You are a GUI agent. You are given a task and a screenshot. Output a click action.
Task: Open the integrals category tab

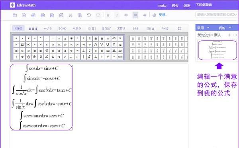click(x=136, y=28)
